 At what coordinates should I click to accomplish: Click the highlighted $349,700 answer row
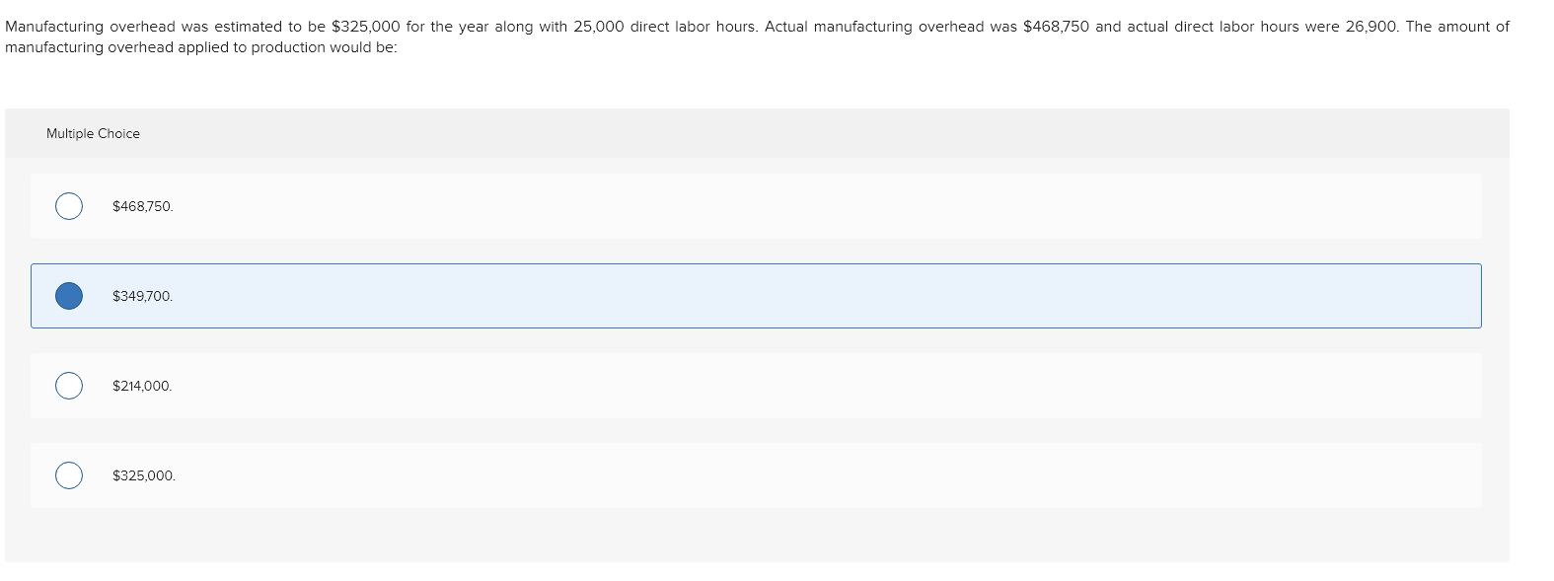pyautogui.click(x=691, y=294)
